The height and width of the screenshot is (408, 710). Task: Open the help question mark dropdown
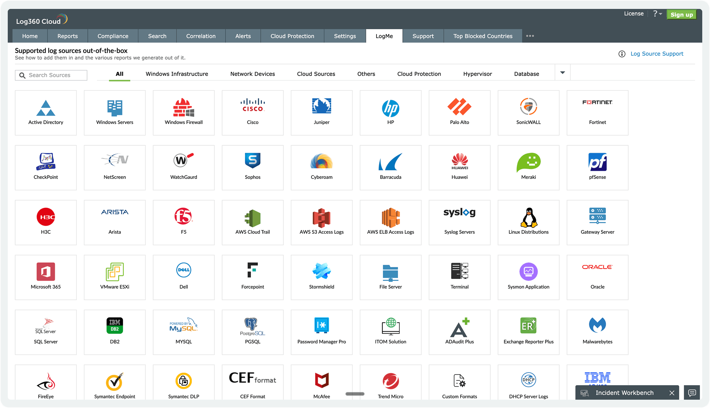pyautogui.click(x=657, y=14)
